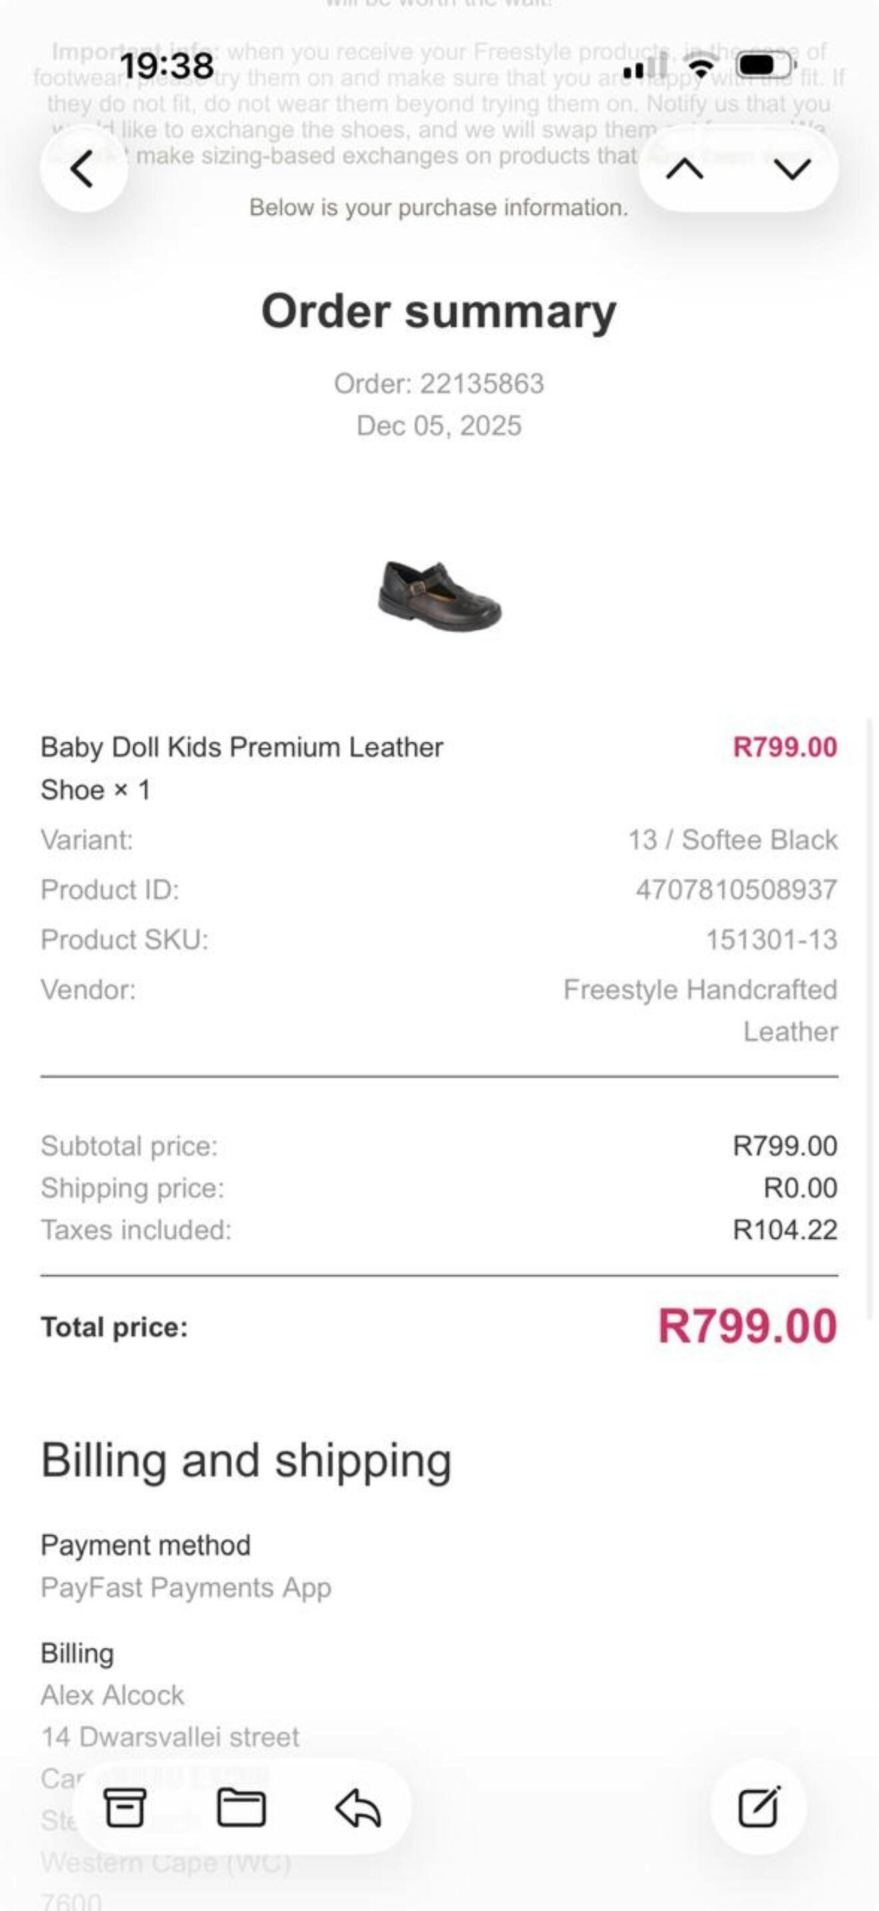Tap the Dec 05, 2025 order date
The width and height of the screenshot is (879, 1911).
(x=439, y=426)
